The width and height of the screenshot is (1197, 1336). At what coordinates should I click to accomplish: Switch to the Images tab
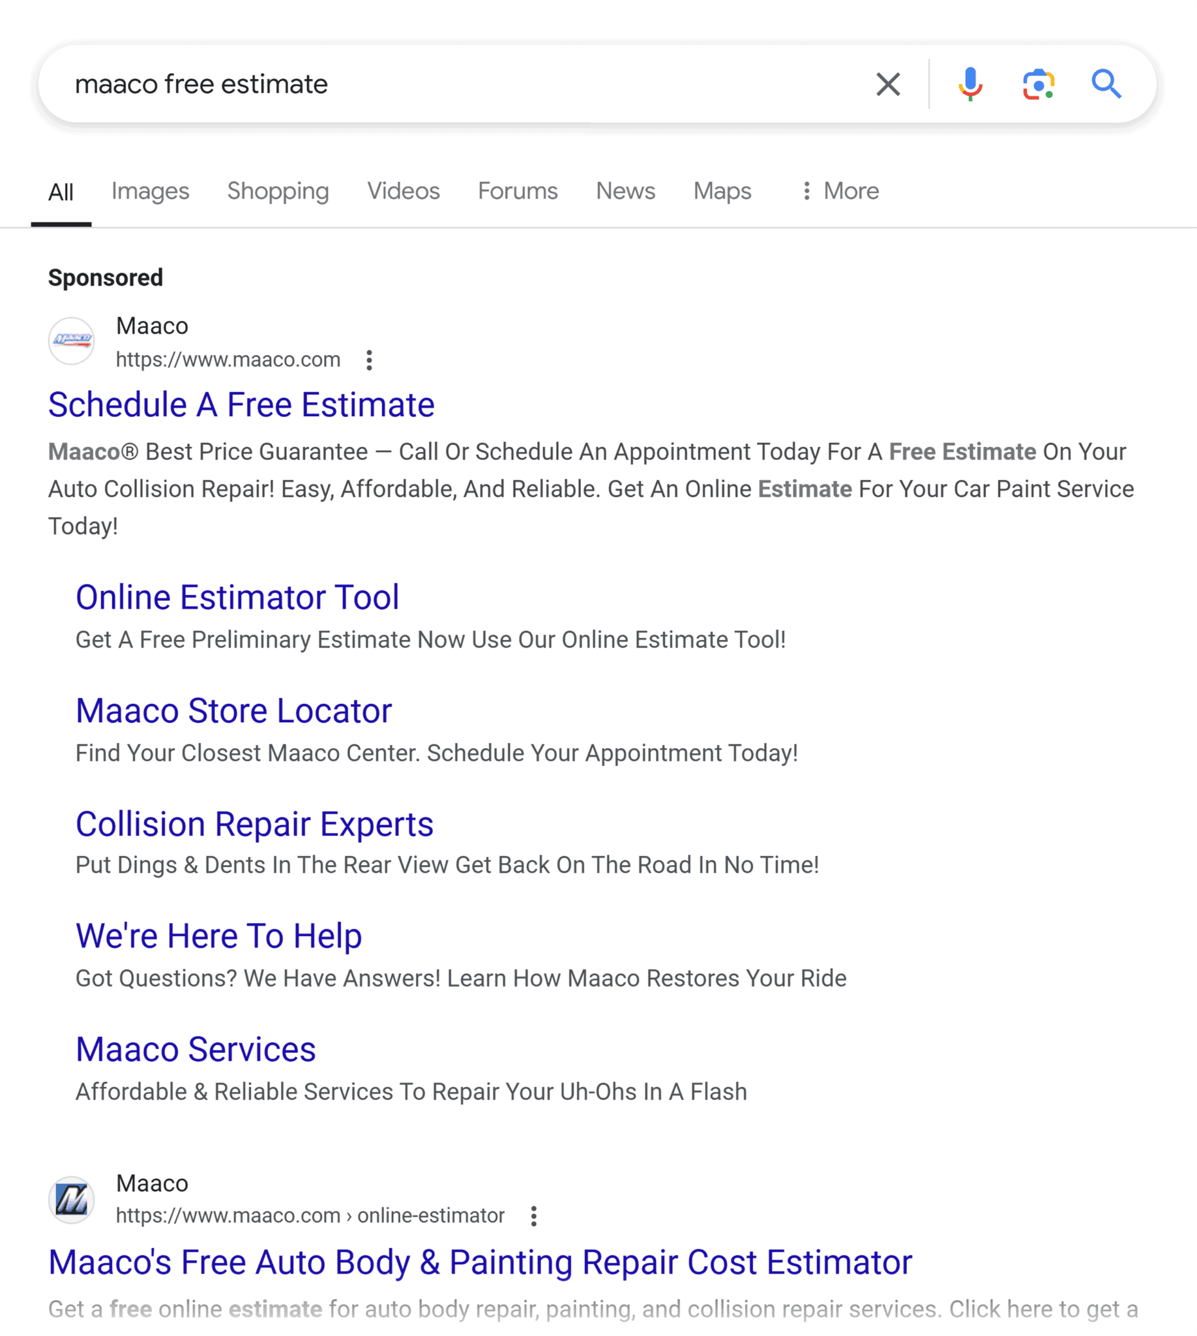tap(150, 191)
